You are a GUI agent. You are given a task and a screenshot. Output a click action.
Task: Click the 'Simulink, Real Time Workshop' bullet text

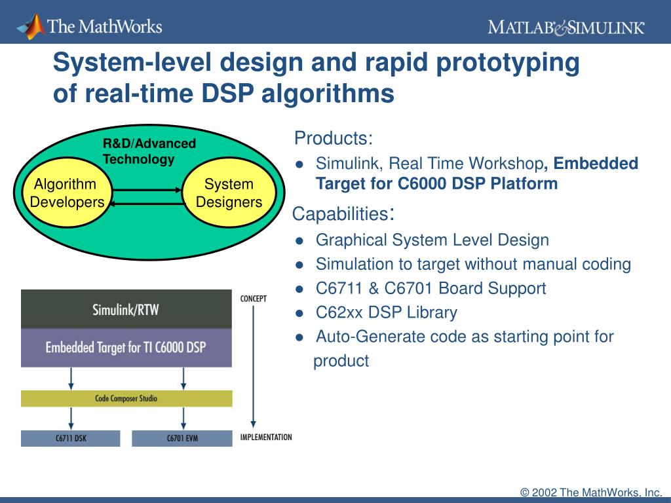tap(429, 163)
